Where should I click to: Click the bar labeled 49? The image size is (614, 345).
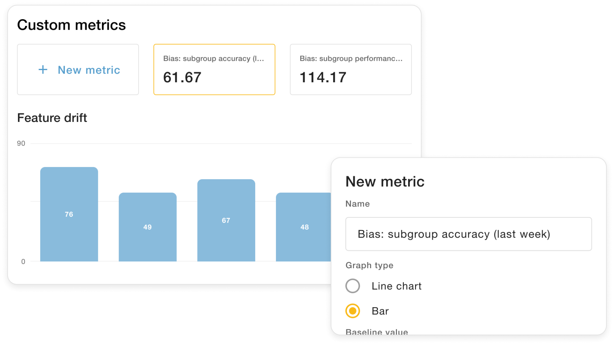tap(147, 227)
